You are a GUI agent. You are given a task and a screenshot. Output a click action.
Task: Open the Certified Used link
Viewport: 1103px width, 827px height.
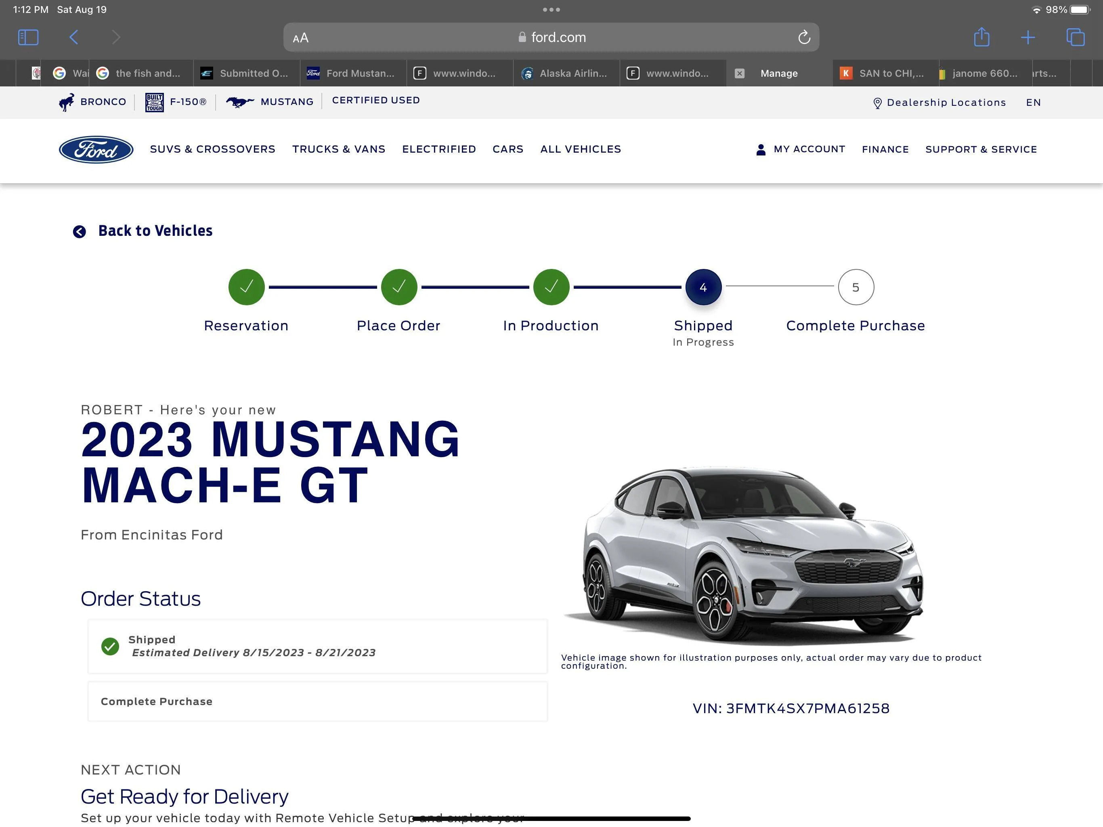coord(376,100)
